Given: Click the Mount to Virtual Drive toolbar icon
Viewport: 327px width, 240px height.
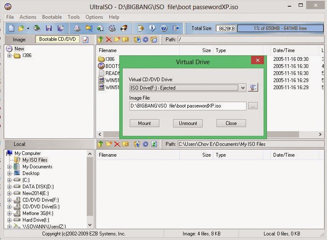Looking at the screenshot, I should (112, 28).
